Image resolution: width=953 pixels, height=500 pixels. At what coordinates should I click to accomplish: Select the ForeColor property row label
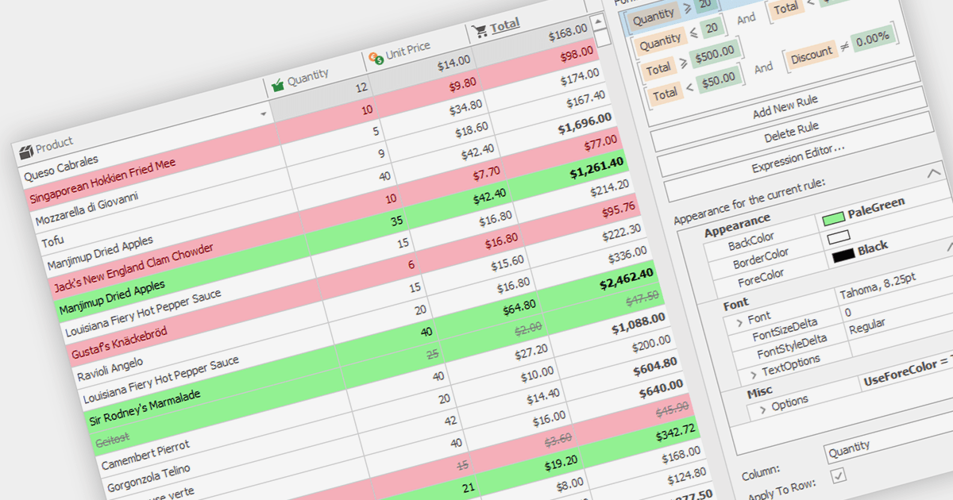(760, 278)
